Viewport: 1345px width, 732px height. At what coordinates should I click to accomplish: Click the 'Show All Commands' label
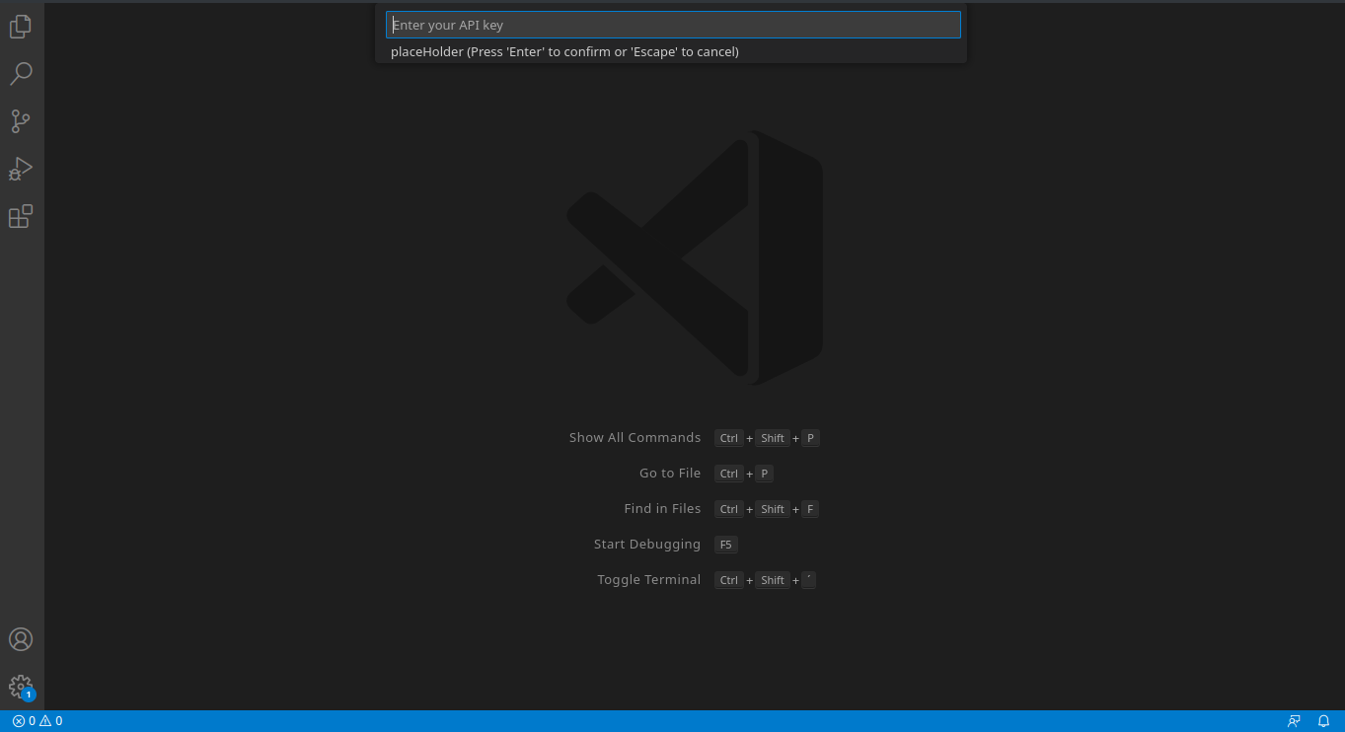pyautogui.click(x=635, y=437)
